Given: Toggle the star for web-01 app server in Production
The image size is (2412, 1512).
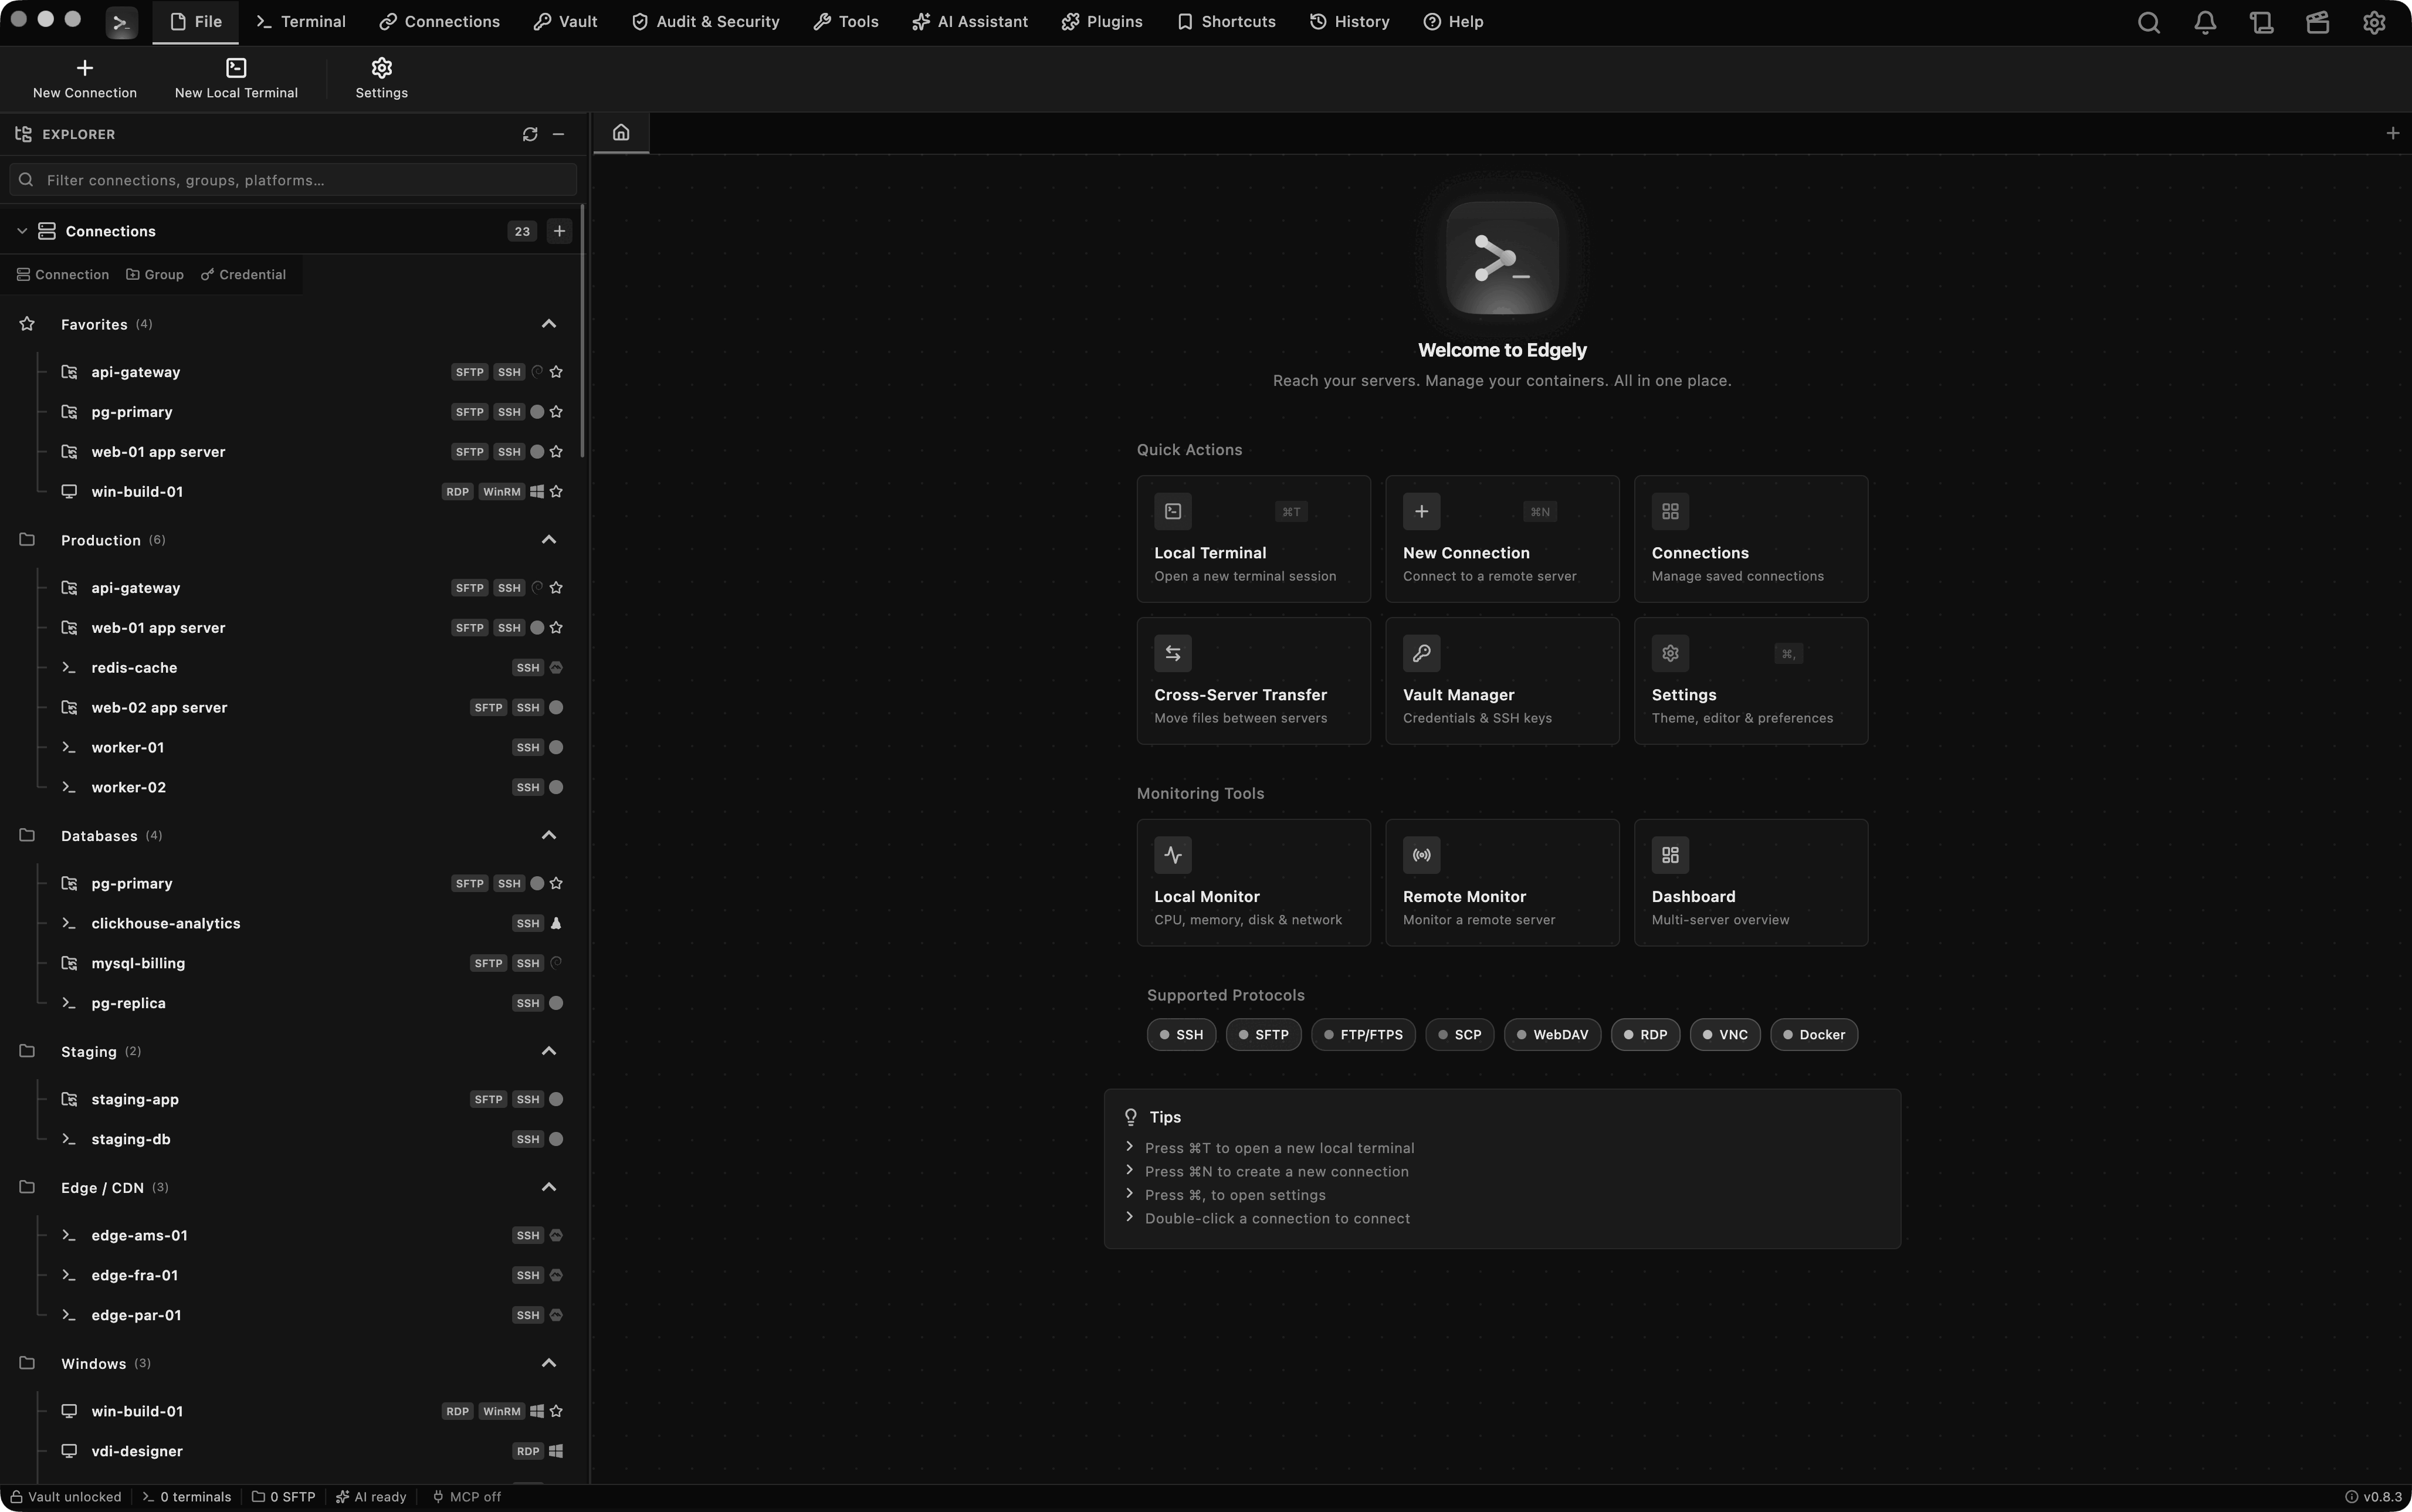Looking at the screenshot, I should pos(556,628).
